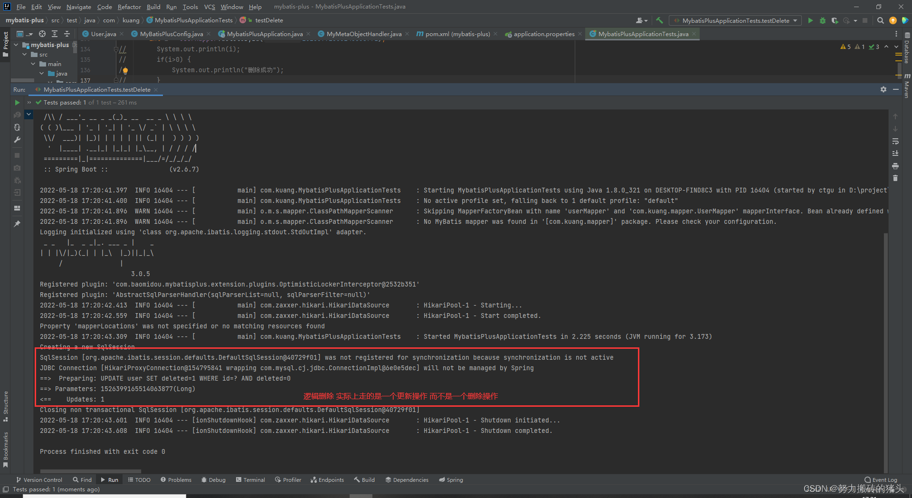Viewport: 912px width, 498px height.
Task: Toggle Soft-Wrap in the console output
Action: click(895, 141)
